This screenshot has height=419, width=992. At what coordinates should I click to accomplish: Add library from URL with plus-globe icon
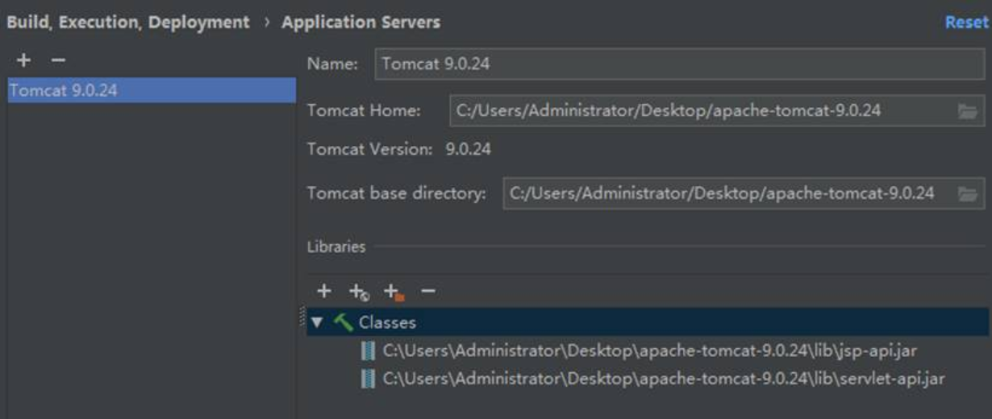pyautogui.click(x=358, y=292)
